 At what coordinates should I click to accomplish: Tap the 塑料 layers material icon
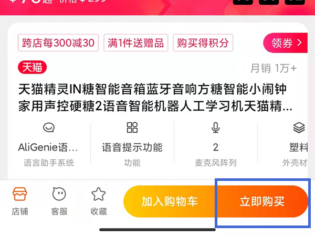point(299,127)
